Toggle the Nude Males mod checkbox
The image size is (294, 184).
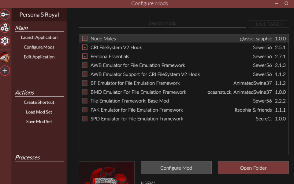85,39
